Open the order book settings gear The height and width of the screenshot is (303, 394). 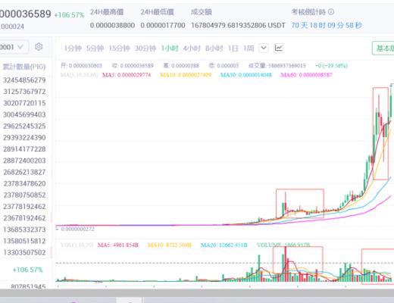pyautogui.click(x=39, y=47)
